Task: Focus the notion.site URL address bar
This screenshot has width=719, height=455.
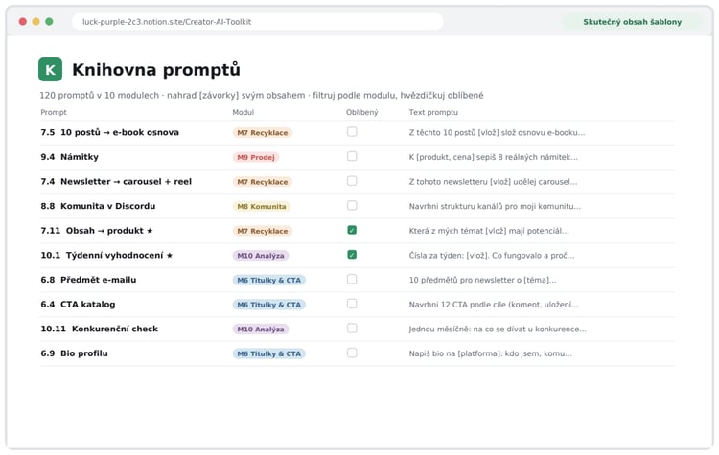Action: [x=258, y=21]
